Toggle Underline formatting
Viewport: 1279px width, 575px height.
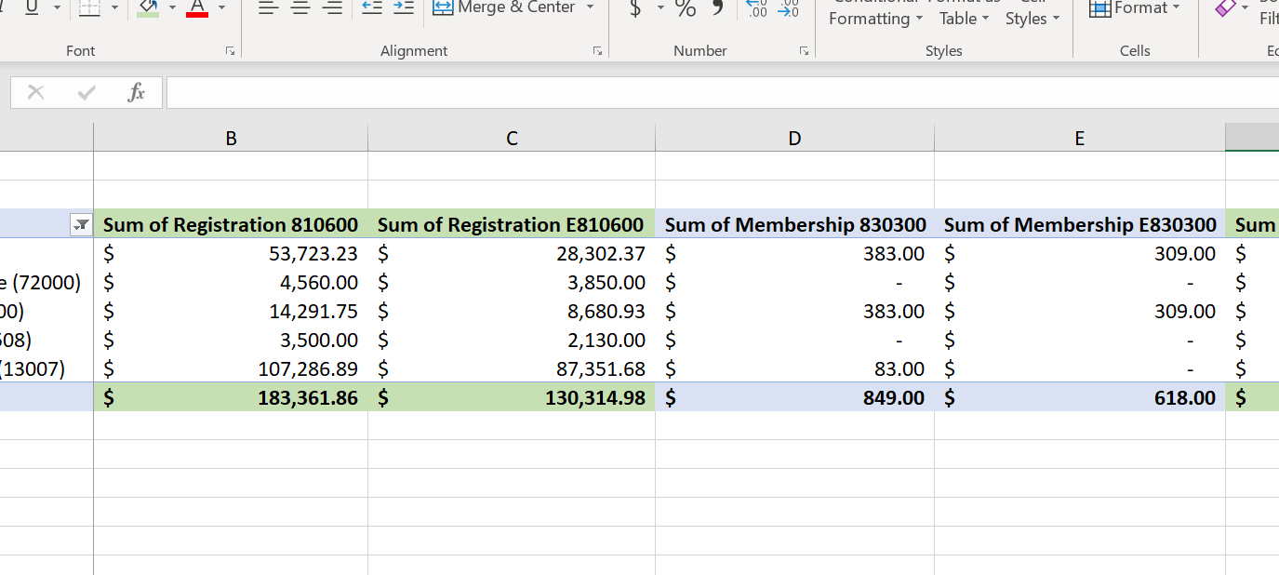[x=32, y=7]
